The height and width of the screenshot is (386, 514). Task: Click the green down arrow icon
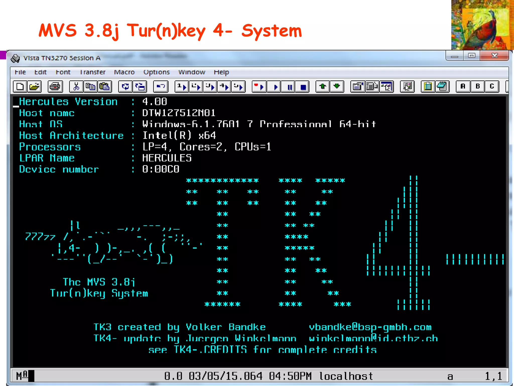click(337, 87)
